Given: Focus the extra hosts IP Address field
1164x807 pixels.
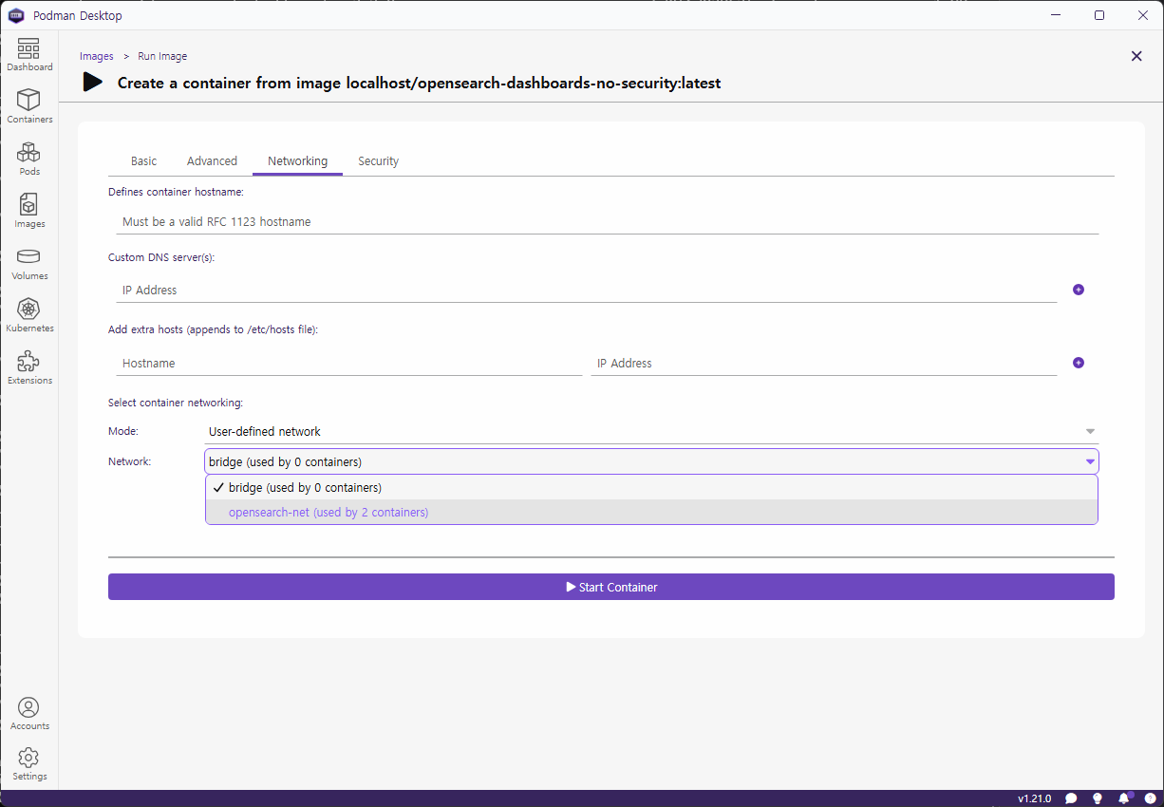Looking at the screenshot, I should 823,363.
